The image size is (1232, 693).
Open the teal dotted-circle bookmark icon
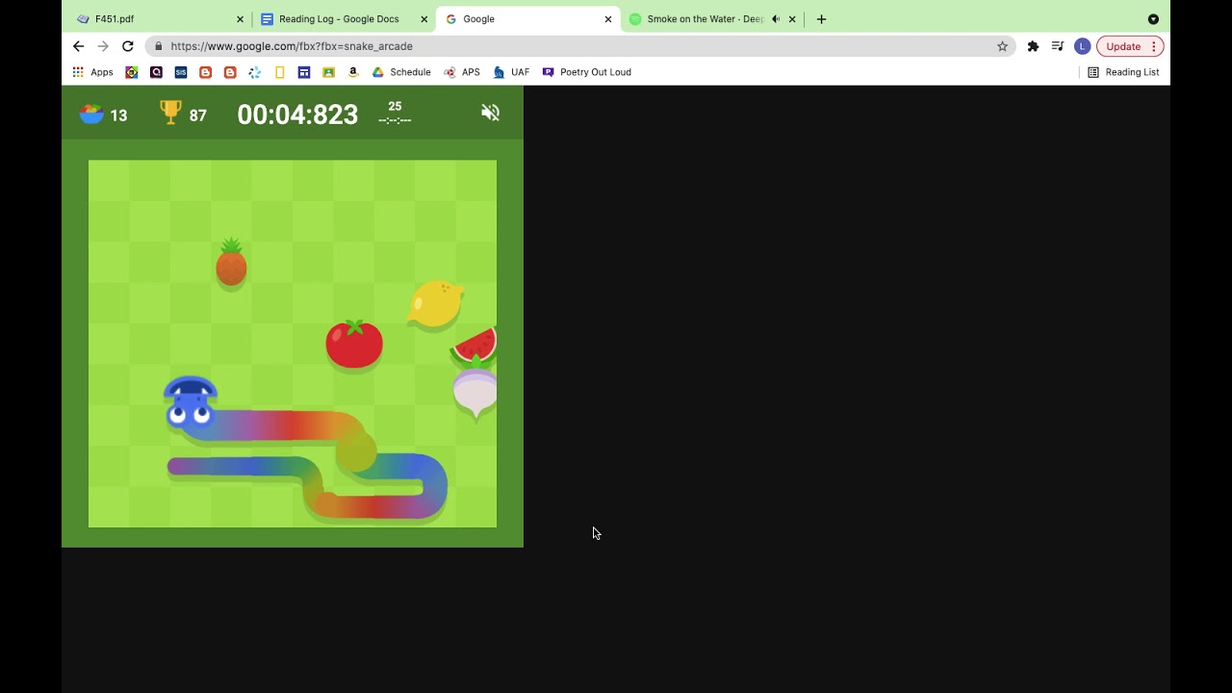coord(255,72)
